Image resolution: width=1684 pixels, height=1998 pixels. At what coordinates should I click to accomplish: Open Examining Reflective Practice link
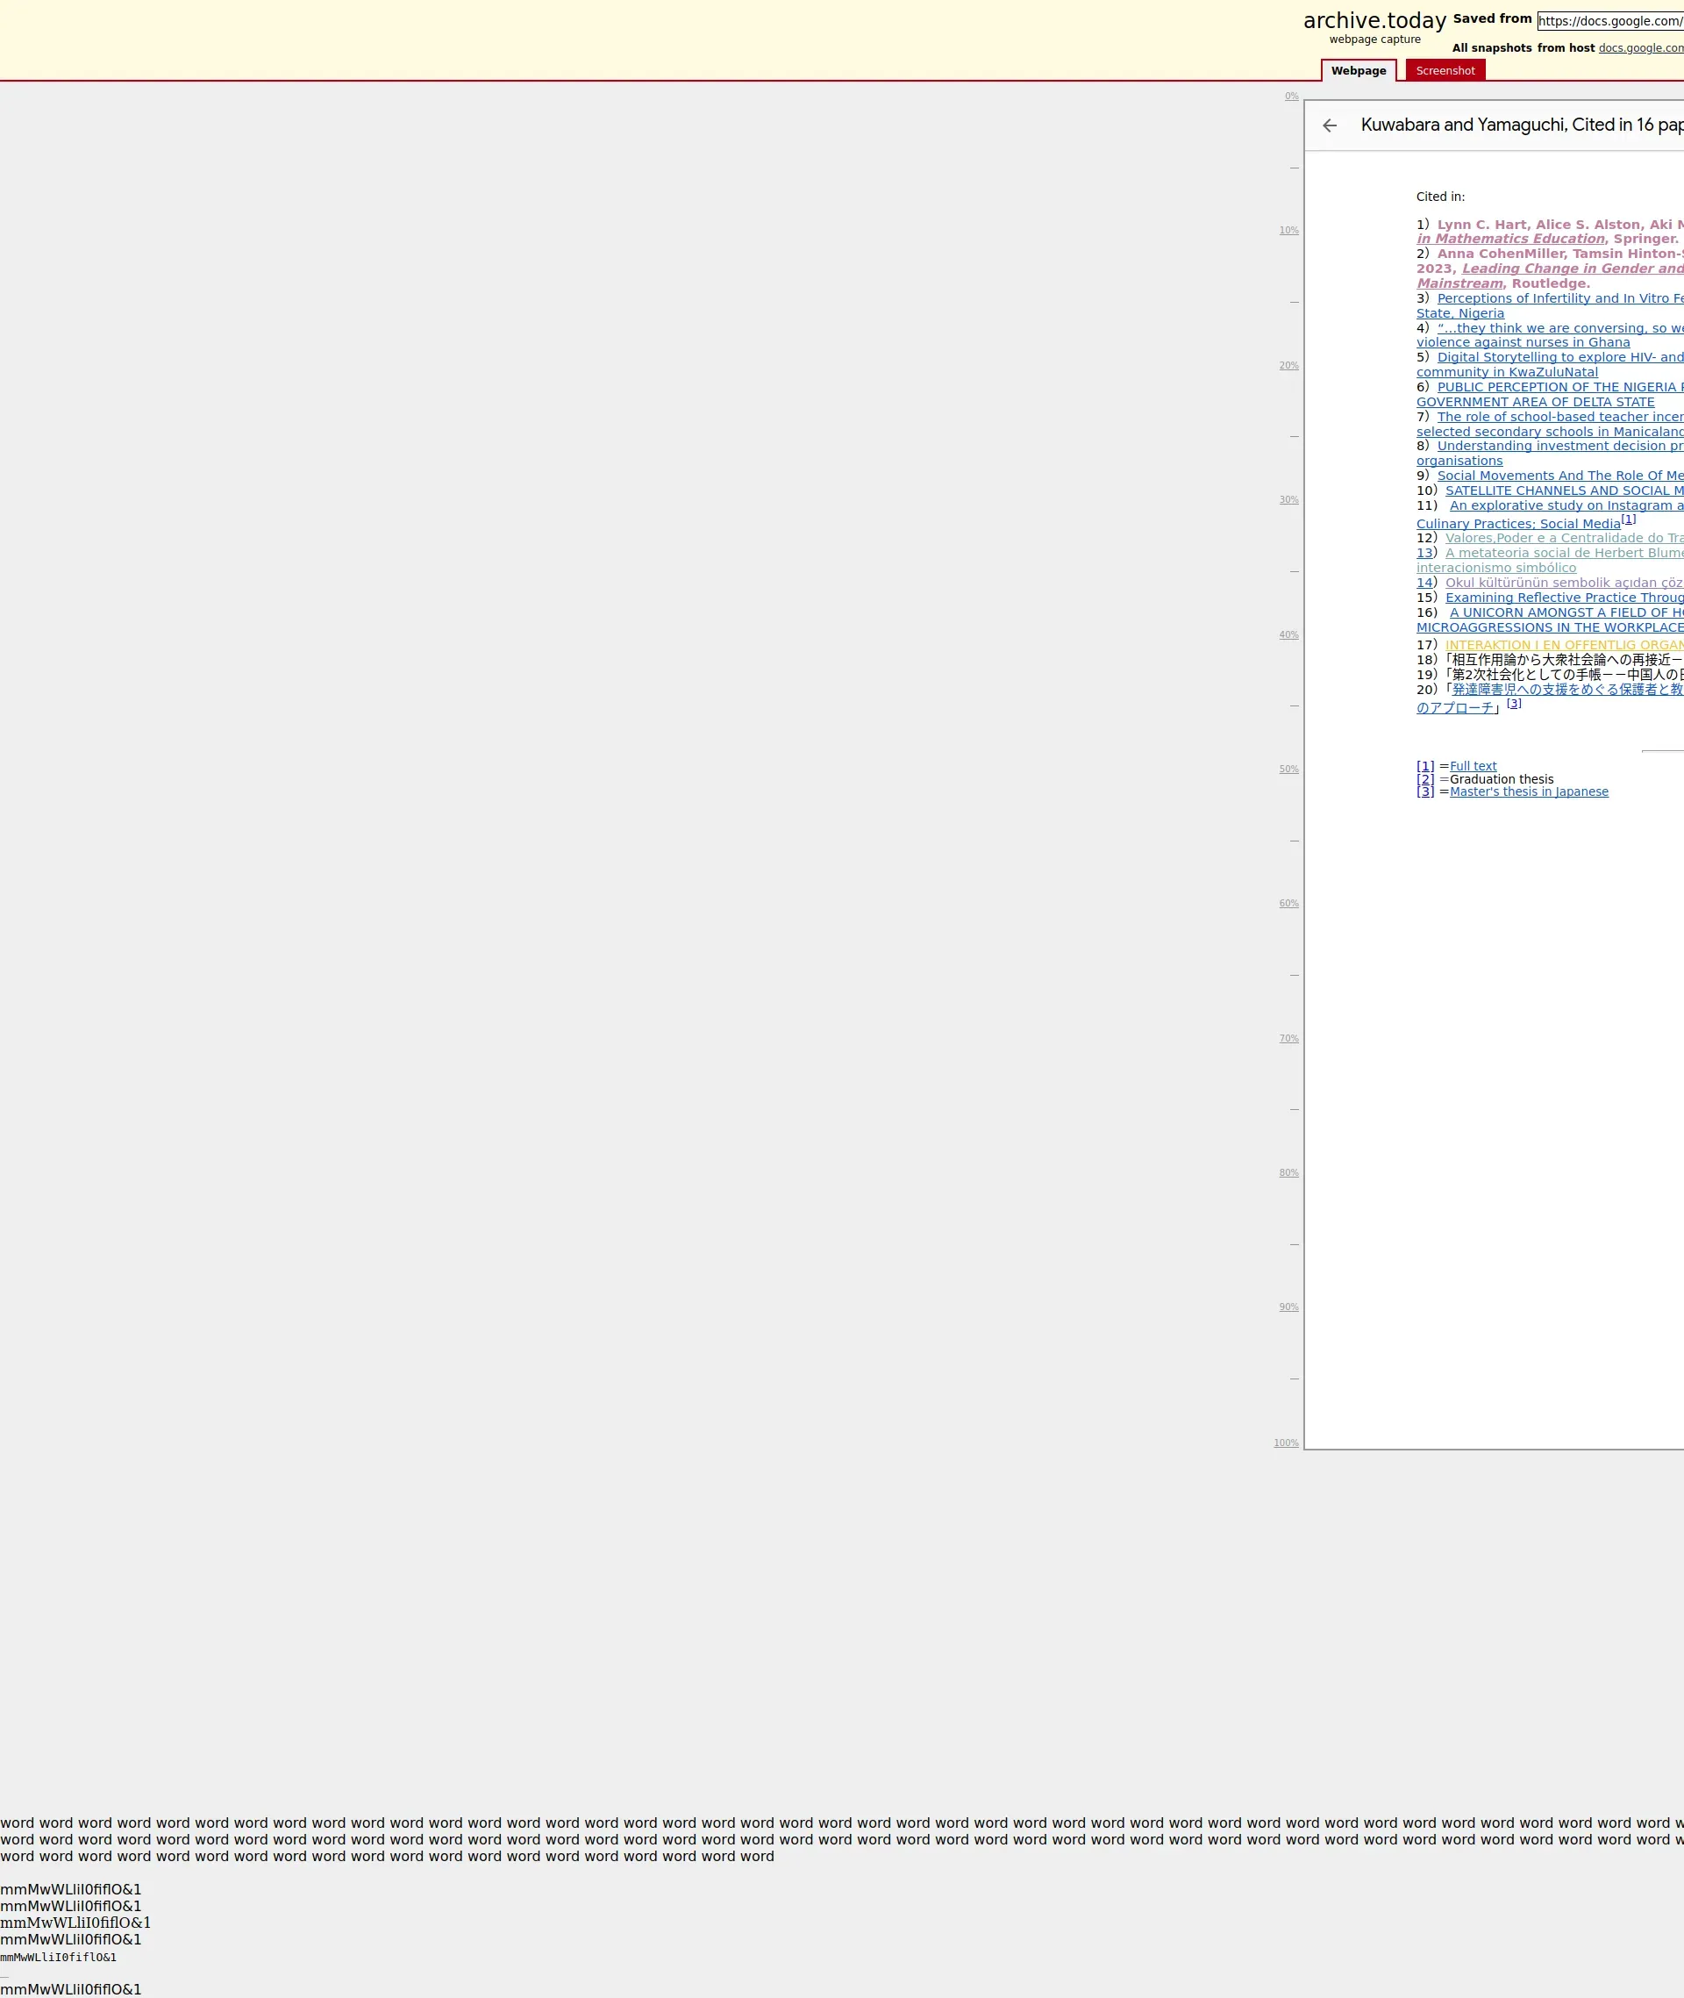tap(1563, 598)
